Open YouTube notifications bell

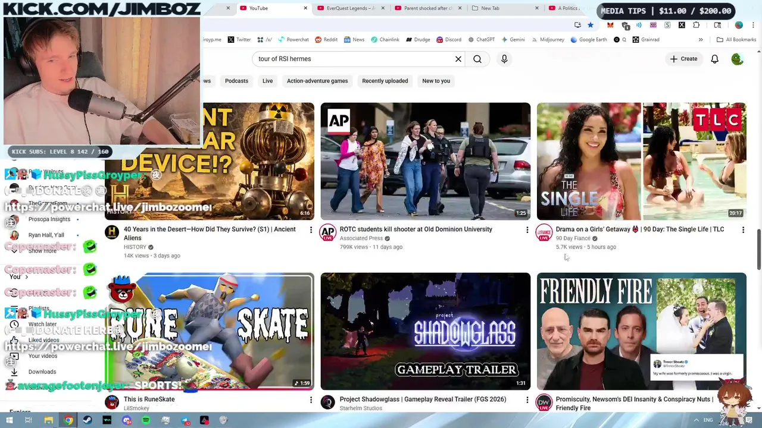click(x=714, y=59)
